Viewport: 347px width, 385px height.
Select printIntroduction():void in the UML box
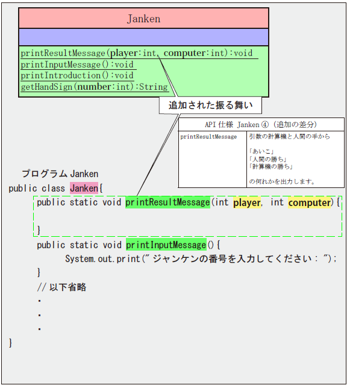[x=77, y=75]
